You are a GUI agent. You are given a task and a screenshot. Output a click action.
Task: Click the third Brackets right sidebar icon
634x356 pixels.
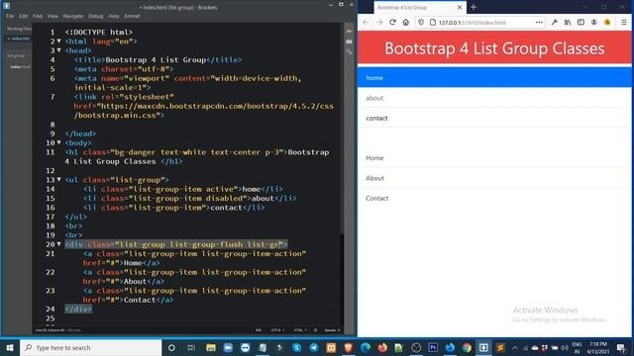[x=349, y=51]
